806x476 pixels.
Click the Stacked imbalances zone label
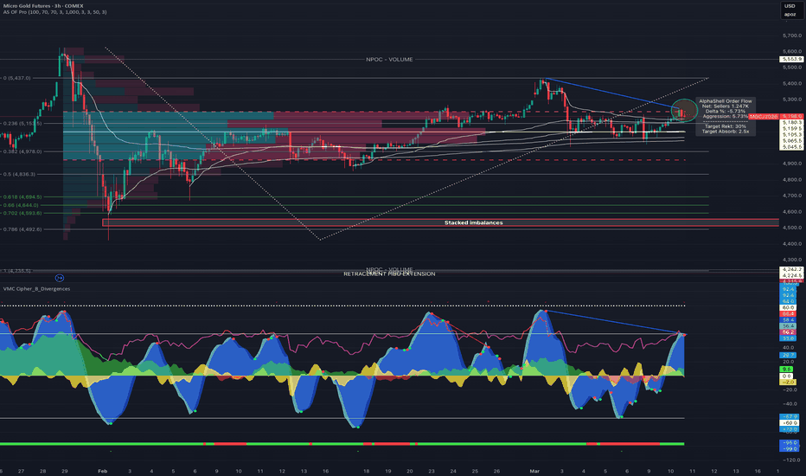(x=473, y=222)
